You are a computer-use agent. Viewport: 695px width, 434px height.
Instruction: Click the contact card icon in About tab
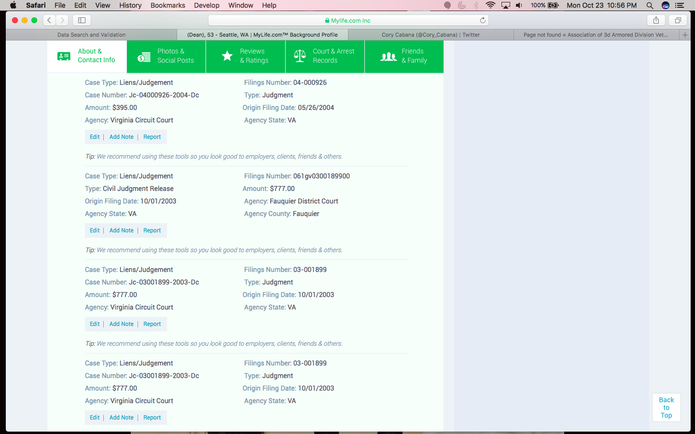click(x=64, y=56)
